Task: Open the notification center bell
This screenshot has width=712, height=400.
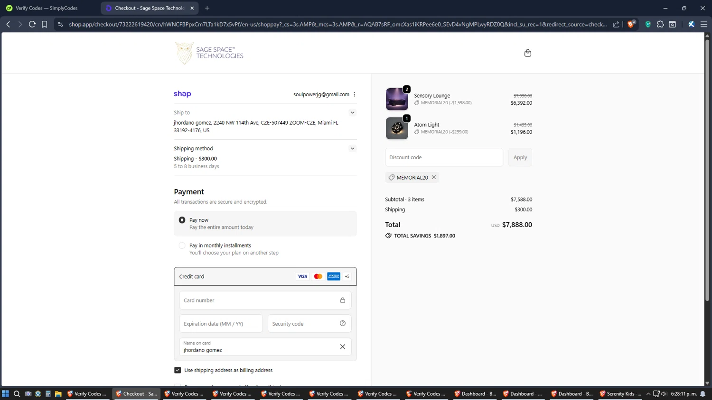Action: coord(703,394)
